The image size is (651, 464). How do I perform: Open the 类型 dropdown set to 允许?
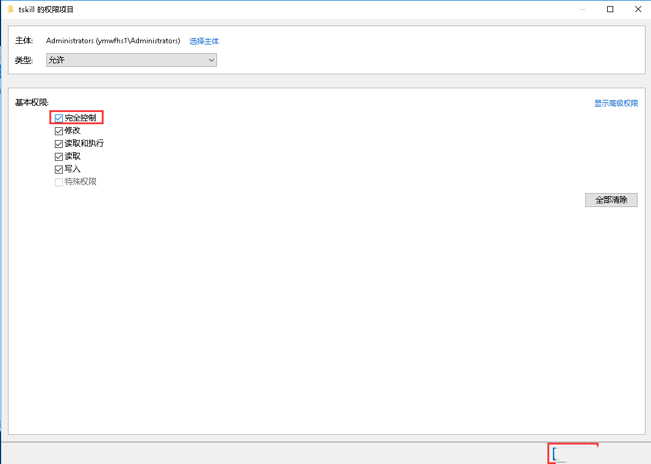(x=131, y=60)
